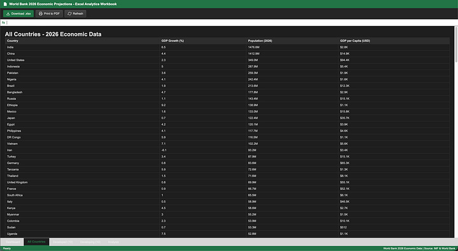
Task: Select the Brazil country cell
Action: tap(82, 86)
